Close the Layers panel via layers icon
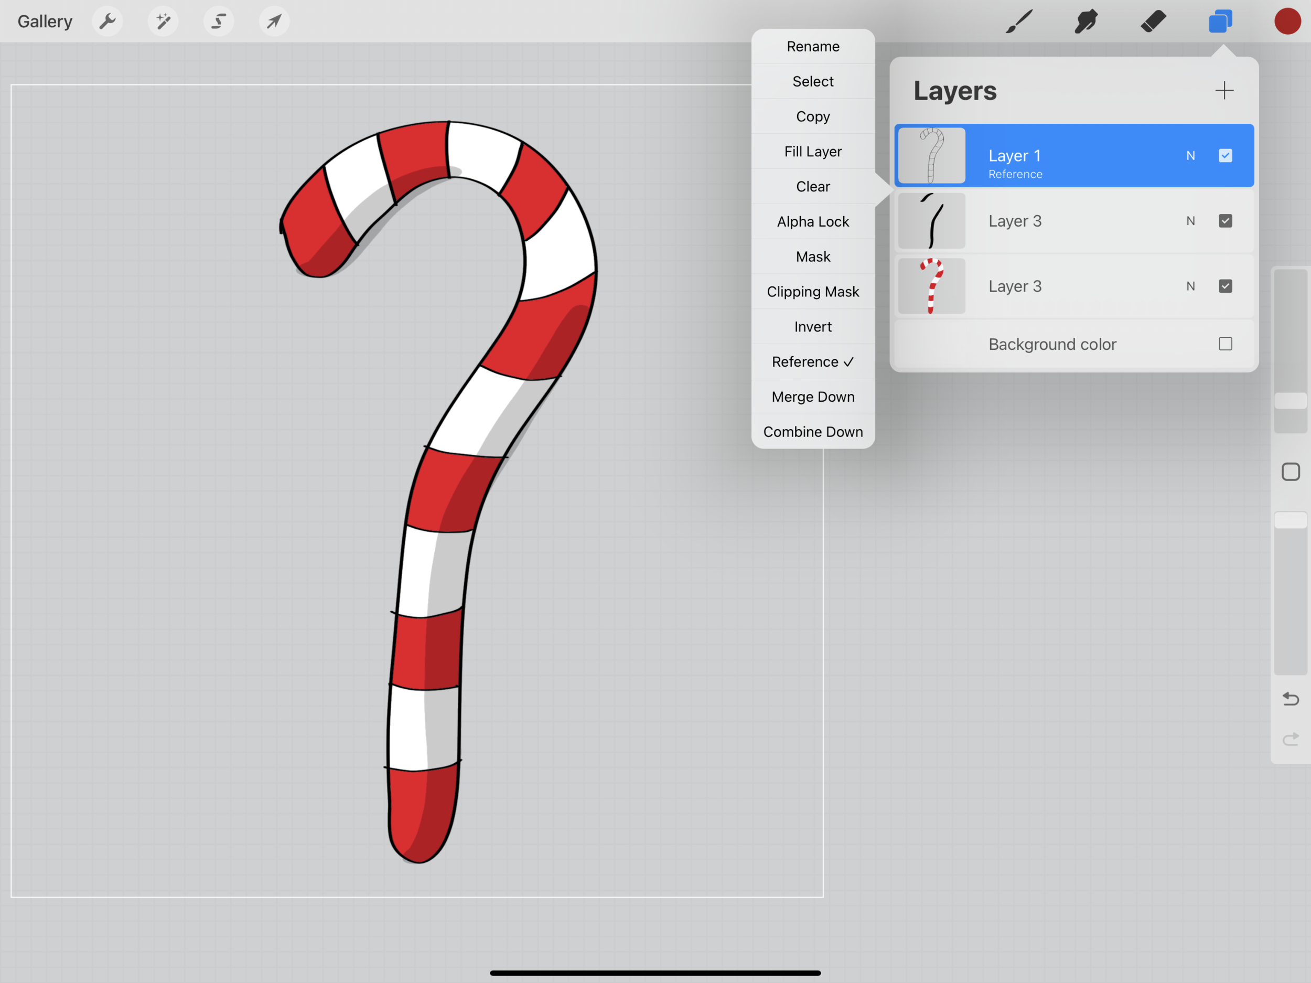Image resolution: width=1311 pixels, height=983 pixels. coord(1220,22)
